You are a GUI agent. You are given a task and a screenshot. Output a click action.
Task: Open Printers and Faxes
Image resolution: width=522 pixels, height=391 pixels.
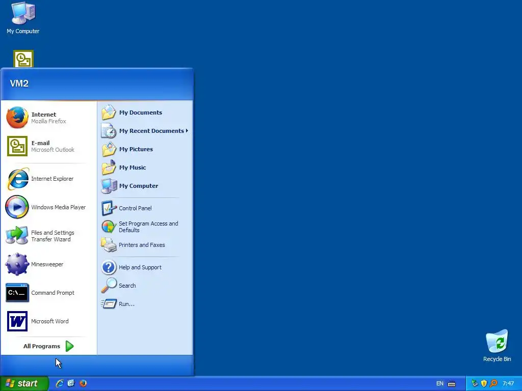(x=145, y=245)
